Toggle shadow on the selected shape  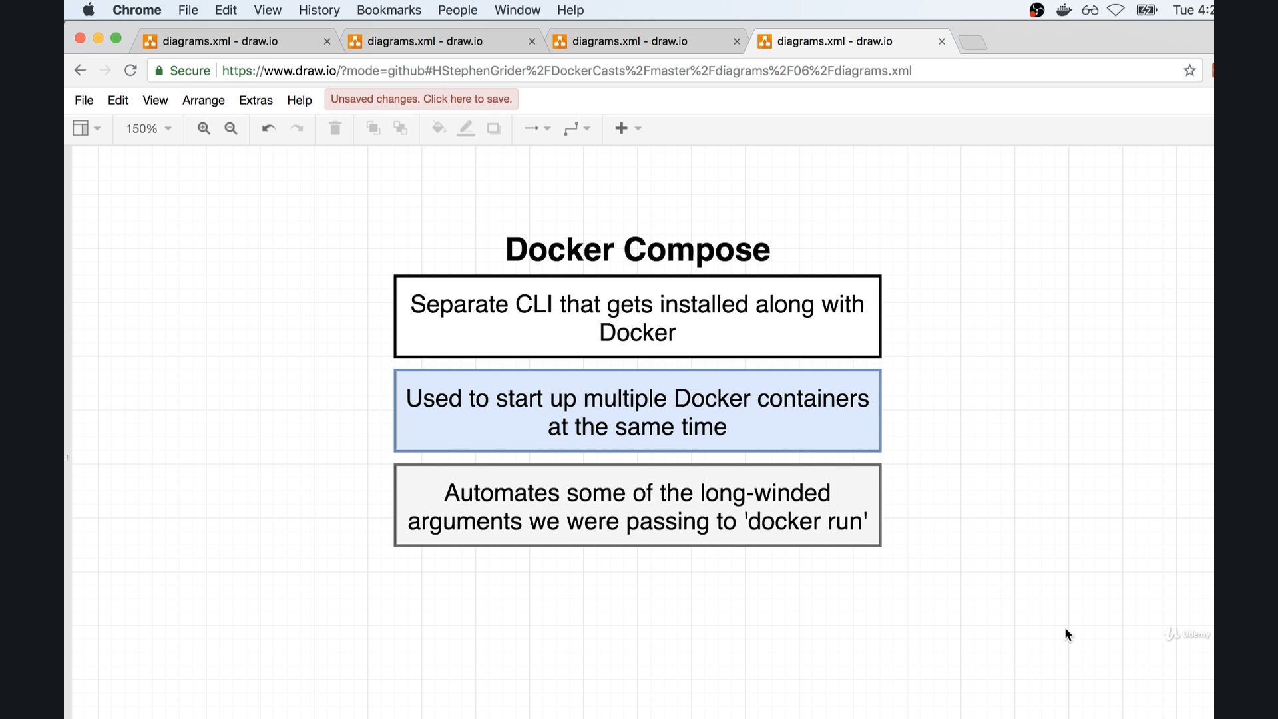click(493, 128)
